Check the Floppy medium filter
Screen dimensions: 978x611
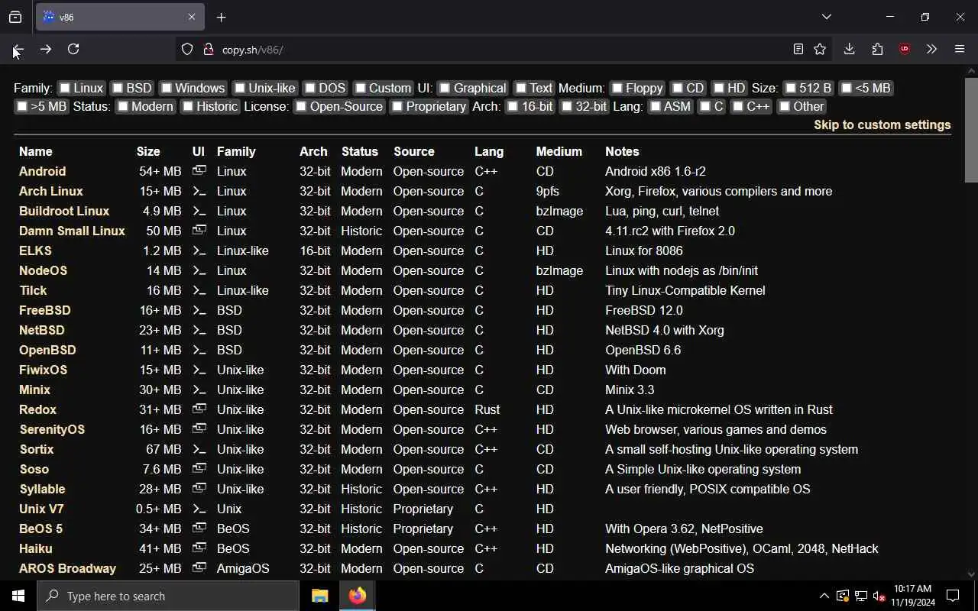click(x=617, y=88)
